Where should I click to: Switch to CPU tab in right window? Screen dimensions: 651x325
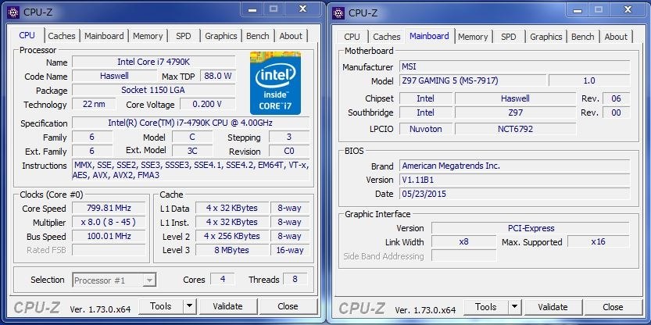pos(352,37)
